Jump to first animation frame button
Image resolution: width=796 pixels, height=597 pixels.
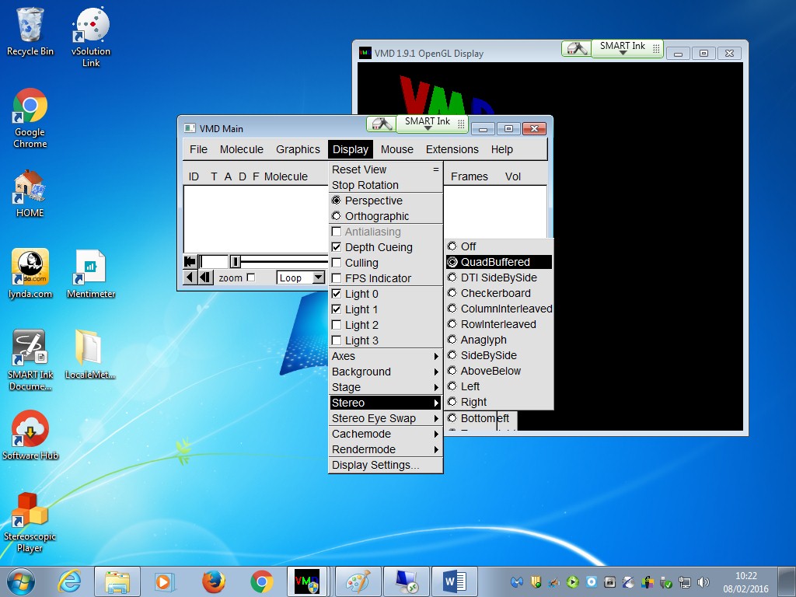tap(190, 262)
